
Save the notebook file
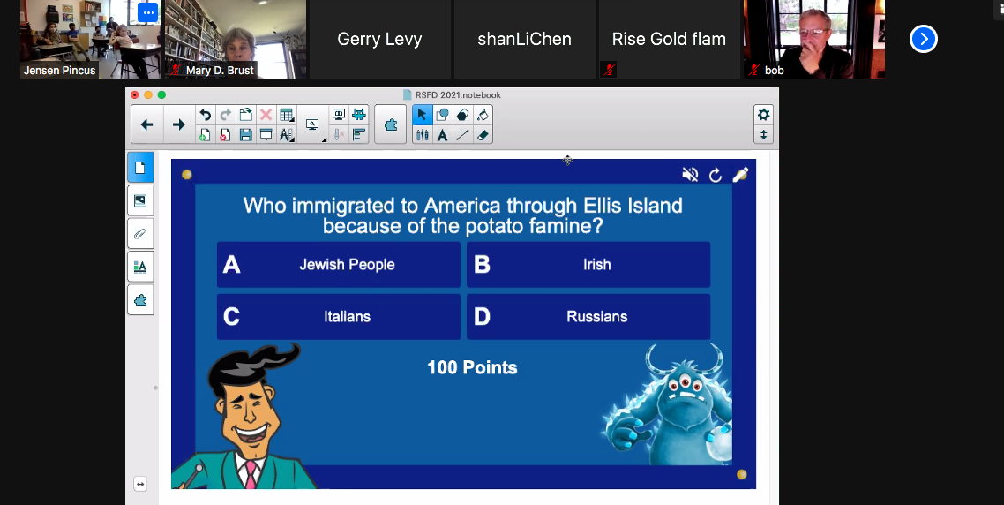pyautogui.click(x=246, y=134)
